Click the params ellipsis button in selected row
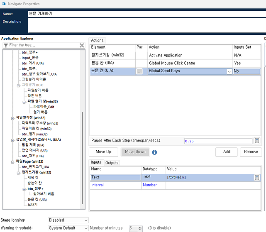Screen dimensions: 266x232 point(139,71)
